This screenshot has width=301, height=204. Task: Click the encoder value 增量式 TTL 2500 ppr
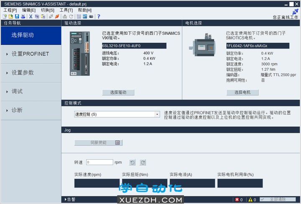[x=278, y=75]
